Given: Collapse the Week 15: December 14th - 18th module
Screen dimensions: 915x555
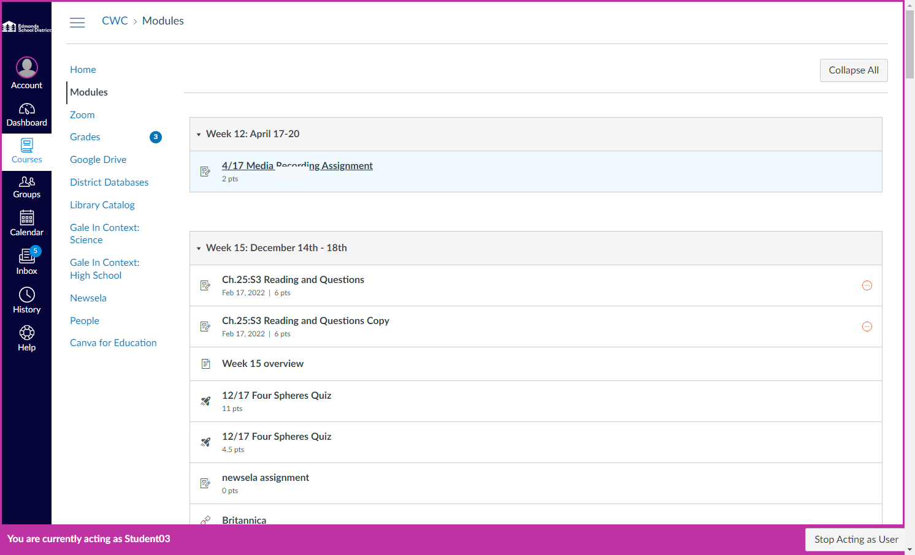Looking at the screenshot, I should (199, 248).
